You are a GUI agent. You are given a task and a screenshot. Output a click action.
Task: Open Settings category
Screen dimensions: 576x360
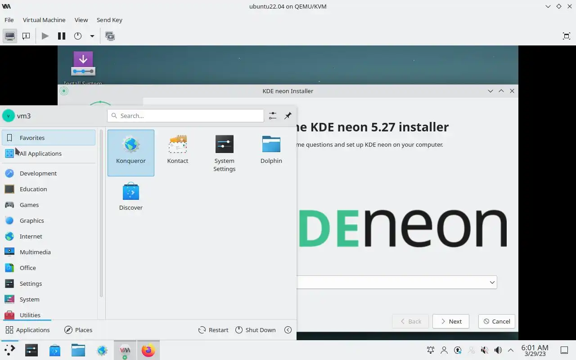[x=49, y=283]
